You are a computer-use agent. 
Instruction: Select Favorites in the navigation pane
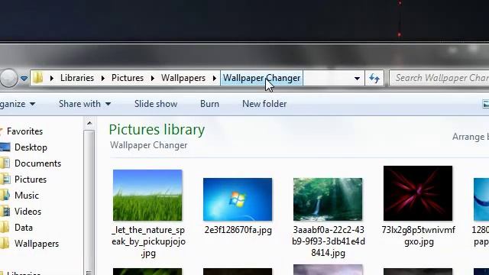coord(24,131)
